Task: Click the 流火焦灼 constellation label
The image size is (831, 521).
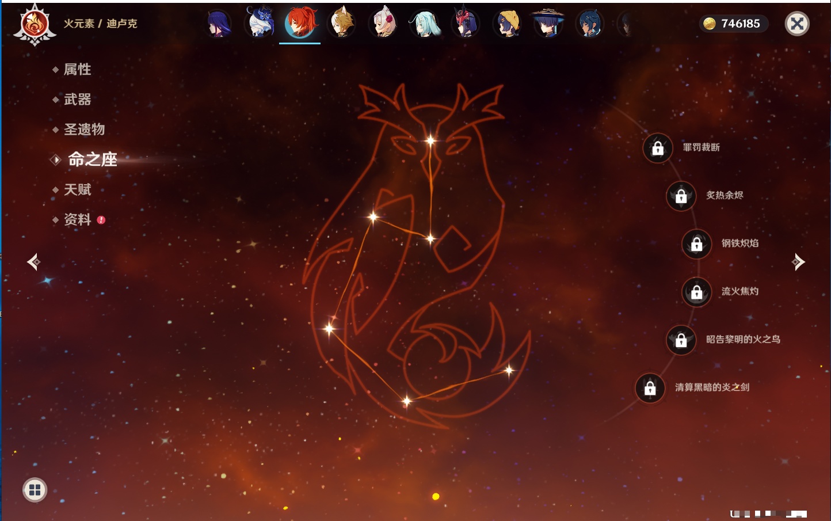Action: tap(740, 291)
